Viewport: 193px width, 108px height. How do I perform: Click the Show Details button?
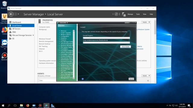(x=125, y=47)
